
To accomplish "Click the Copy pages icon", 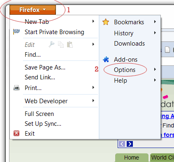I will tap(61, 44).
